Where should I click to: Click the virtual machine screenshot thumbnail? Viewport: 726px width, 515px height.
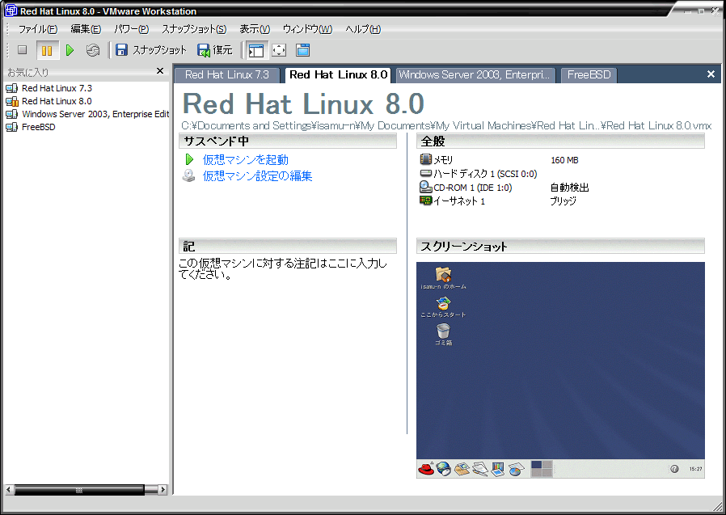[560, 370]
